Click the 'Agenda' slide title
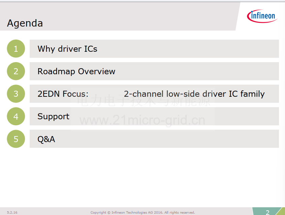Screen dimensions: 285x215 point(25,23)
